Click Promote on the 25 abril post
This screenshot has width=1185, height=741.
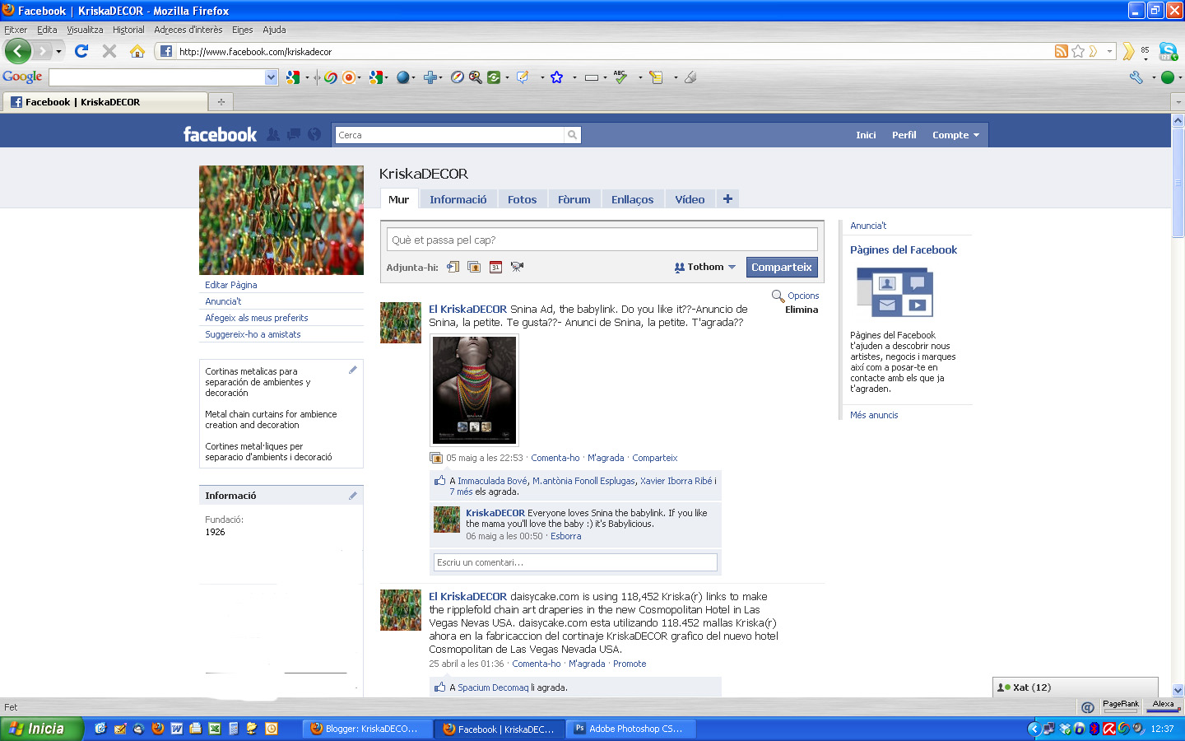(x=630, y=664)
